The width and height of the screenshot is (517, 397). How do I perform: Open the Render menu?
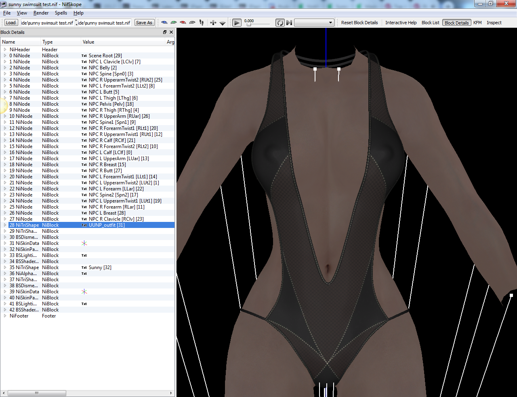pos(41,13)
